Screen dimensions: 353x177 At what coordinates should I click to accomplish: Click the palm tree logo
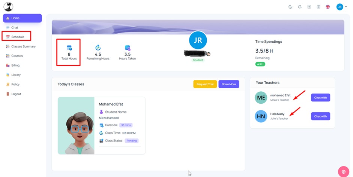click(x=8, y=7)
